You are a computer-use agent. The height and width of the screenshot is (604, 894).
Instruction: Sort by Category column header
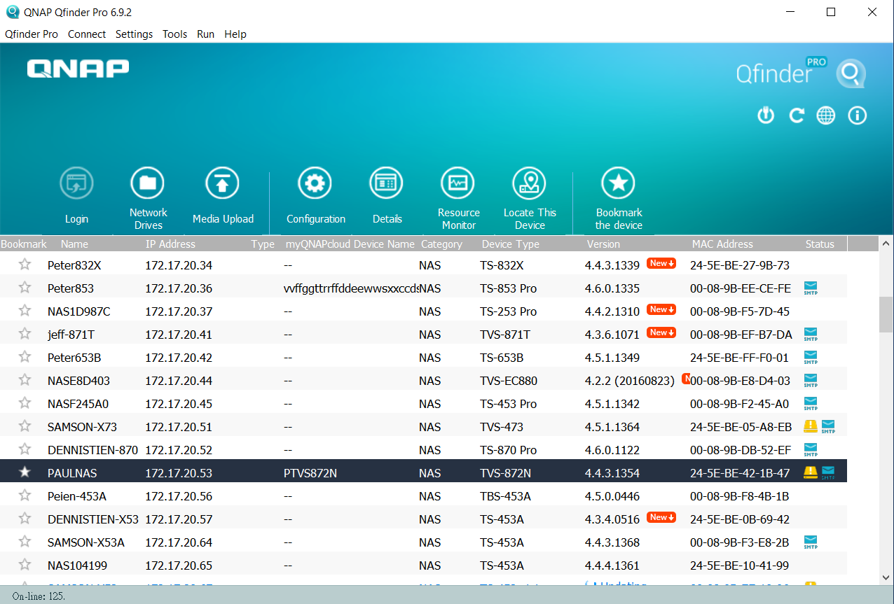pyautogui.click(x=441, y=244)
